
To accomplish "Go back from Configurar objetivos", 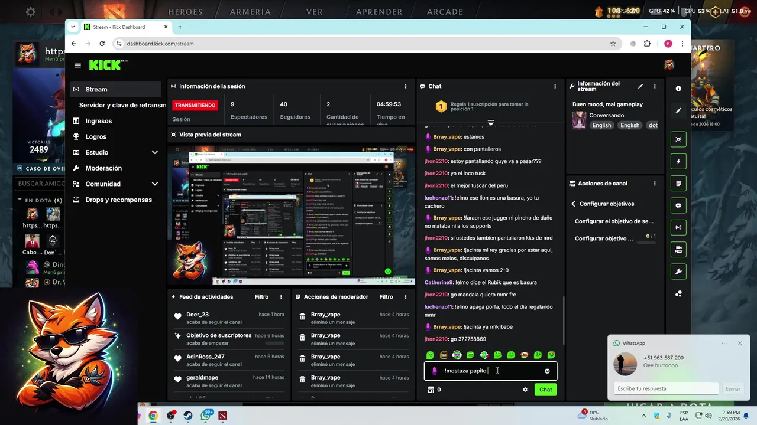I will (x=573, y=204).
